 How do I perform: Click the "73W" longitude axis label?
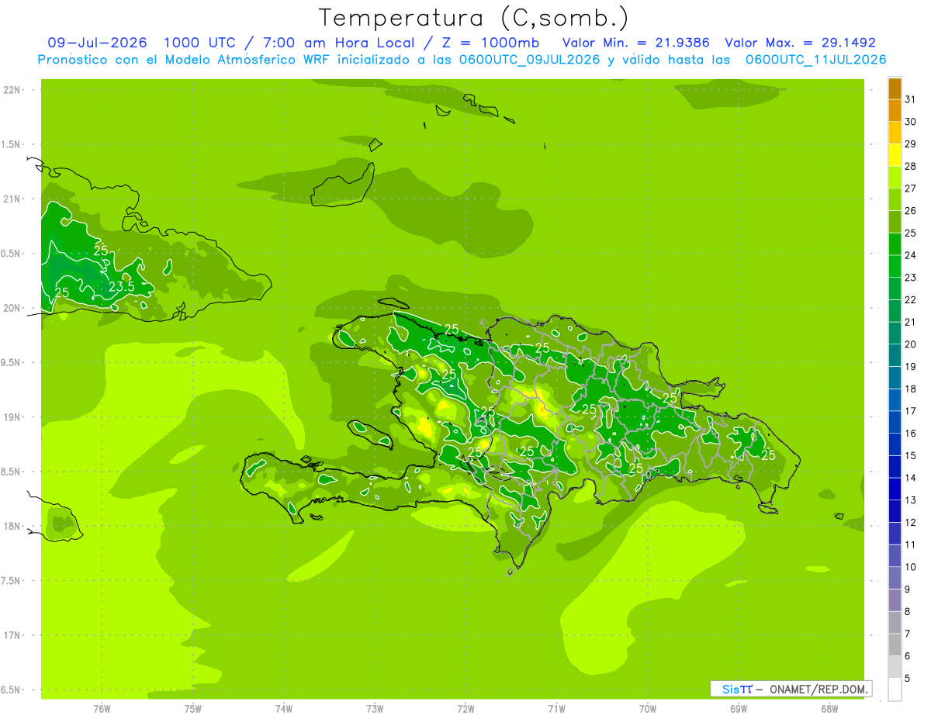point(375,709)
